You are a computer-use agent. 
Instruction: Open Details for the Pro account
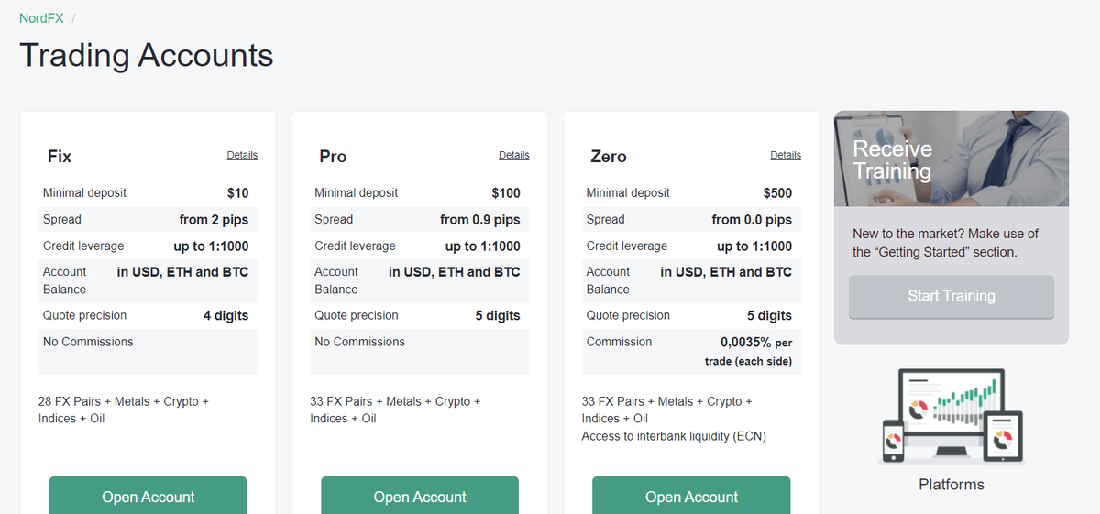pyautogui.click(x=514, y=155)
